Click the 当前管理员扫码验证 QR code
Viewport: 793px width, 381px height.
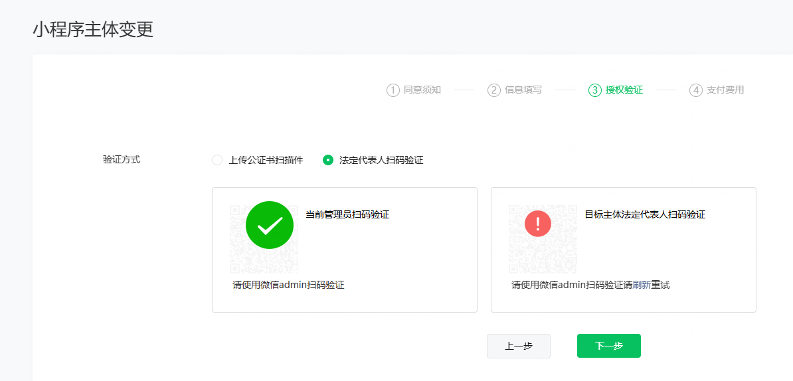pos(264,239)
